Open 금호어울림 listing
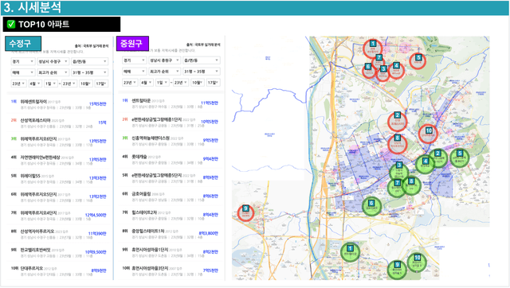510x288 pixels. pyautogui.click(x=170, y=196)
